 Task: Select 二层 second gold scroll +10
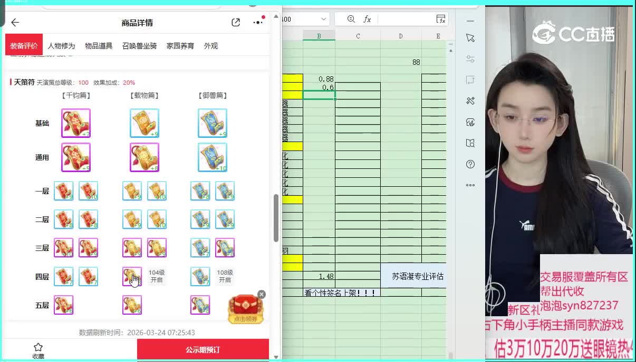157,219
